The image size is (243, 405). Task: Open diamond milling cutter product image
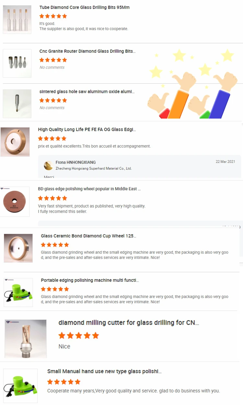tap(26, 339)
